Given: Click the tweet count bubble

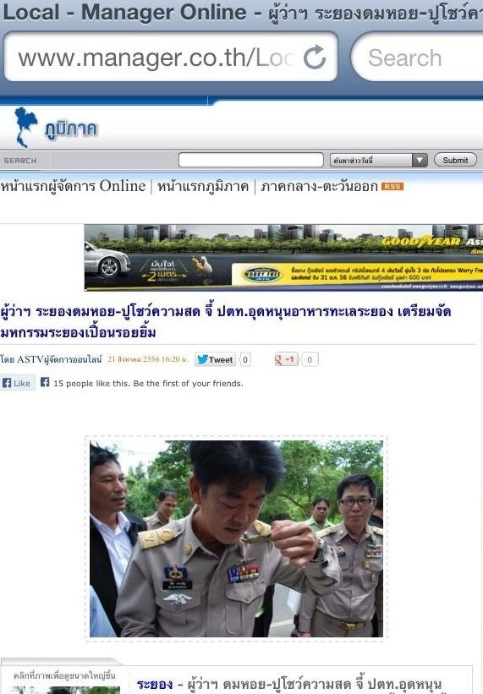Looking at the screenshot, I should click(245, 359).
